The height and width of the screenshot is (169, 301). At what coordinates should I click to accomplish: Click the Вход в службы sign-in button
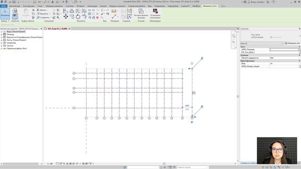[256, 2]
